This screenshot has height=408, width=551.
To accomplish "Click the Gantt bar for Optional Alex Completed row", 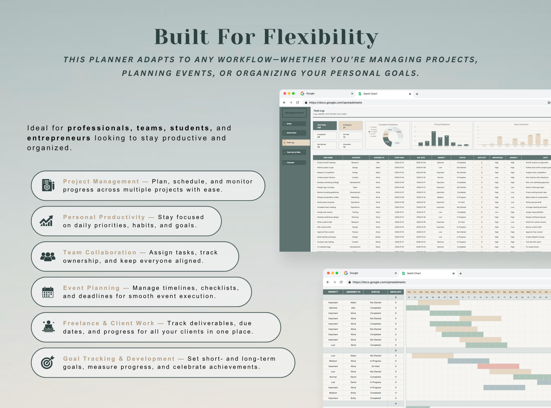I will coord(418,308).
